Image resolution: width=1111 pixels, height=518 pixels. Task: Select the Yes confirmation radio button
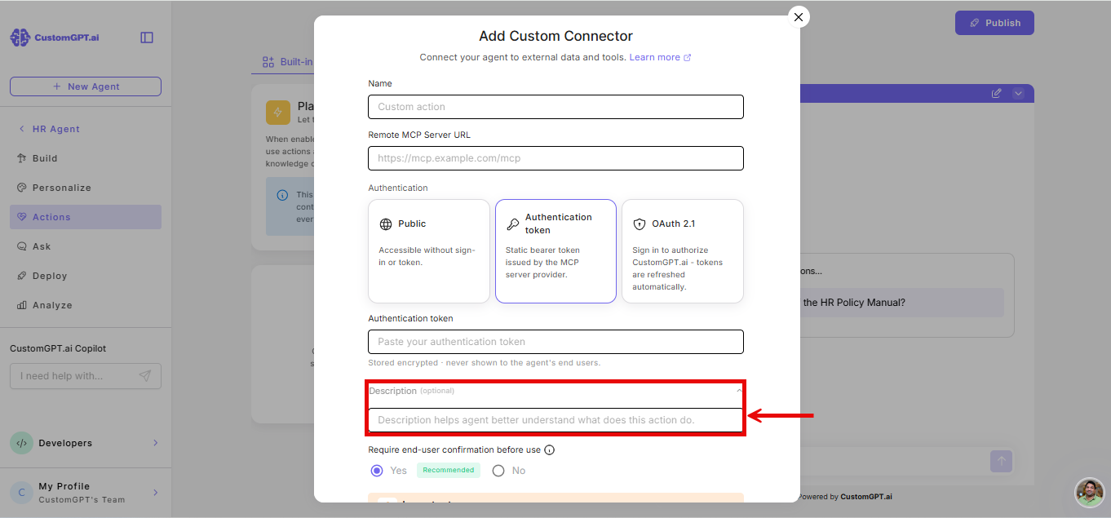click(x=377, y=471)
